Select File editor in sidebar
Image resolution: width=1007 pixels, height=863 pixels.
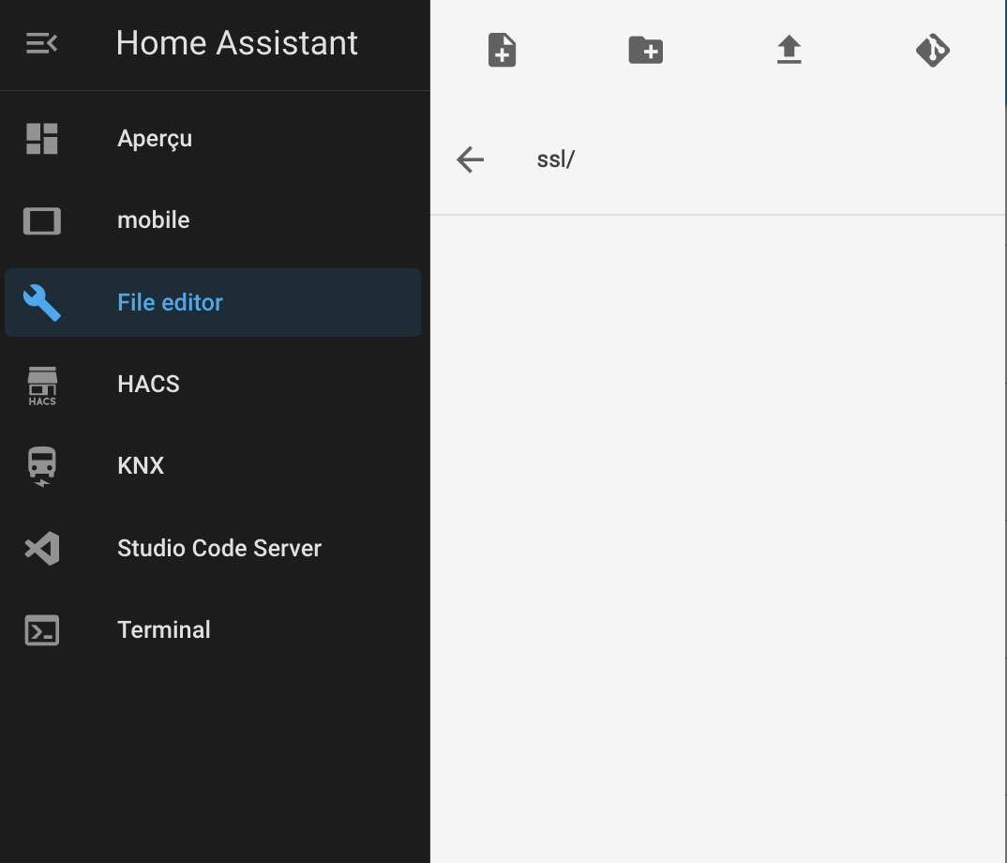pos(213,302)
